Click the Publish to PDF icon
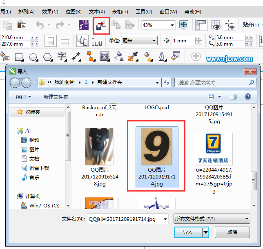This screenshot has width=263, height=249. click(130, 25)
